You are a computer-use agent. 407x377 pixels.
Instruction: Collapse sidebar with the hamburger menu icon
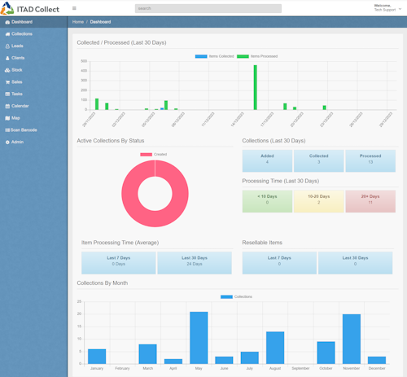coord(74,8)
